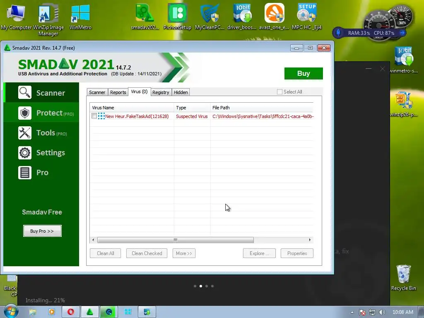Click the volume speaker tray icon
The width and height of the screenshot is (424, 318).
click(x=382, y=312)
